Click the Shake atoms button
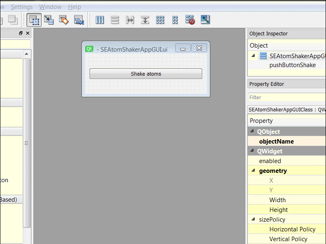 point(145,74)
